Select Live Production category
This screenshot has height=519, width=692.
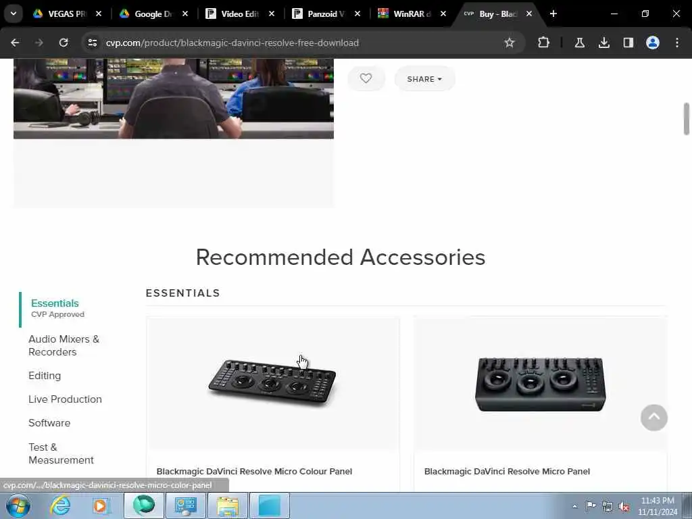point(65,399)
